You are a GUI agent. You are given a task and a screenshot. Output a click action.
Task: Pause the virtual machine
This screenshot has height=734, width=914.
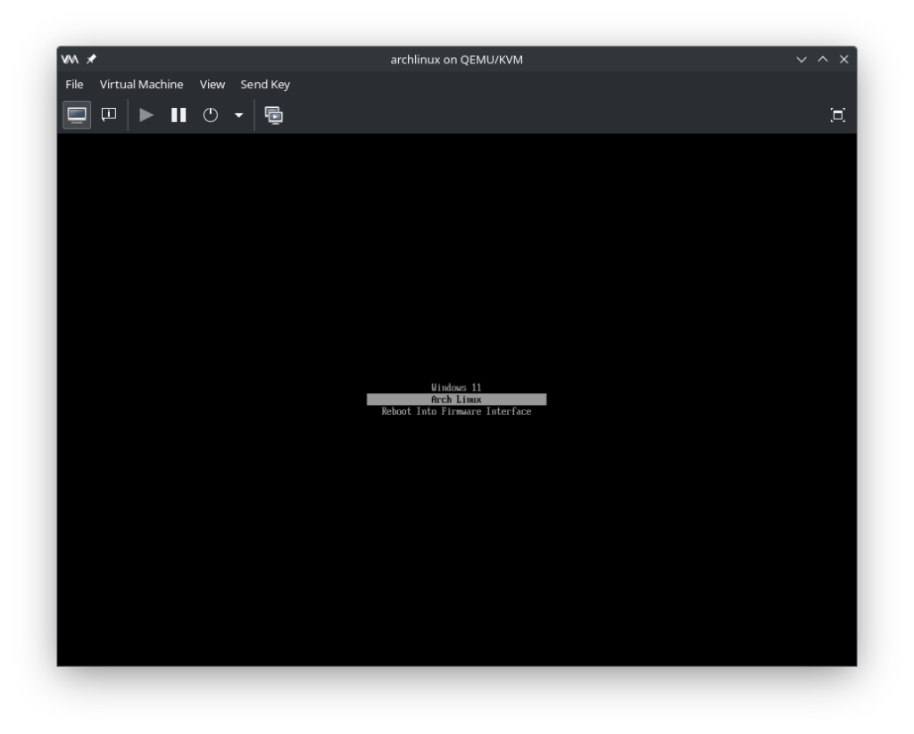click(x=179, y=115)
